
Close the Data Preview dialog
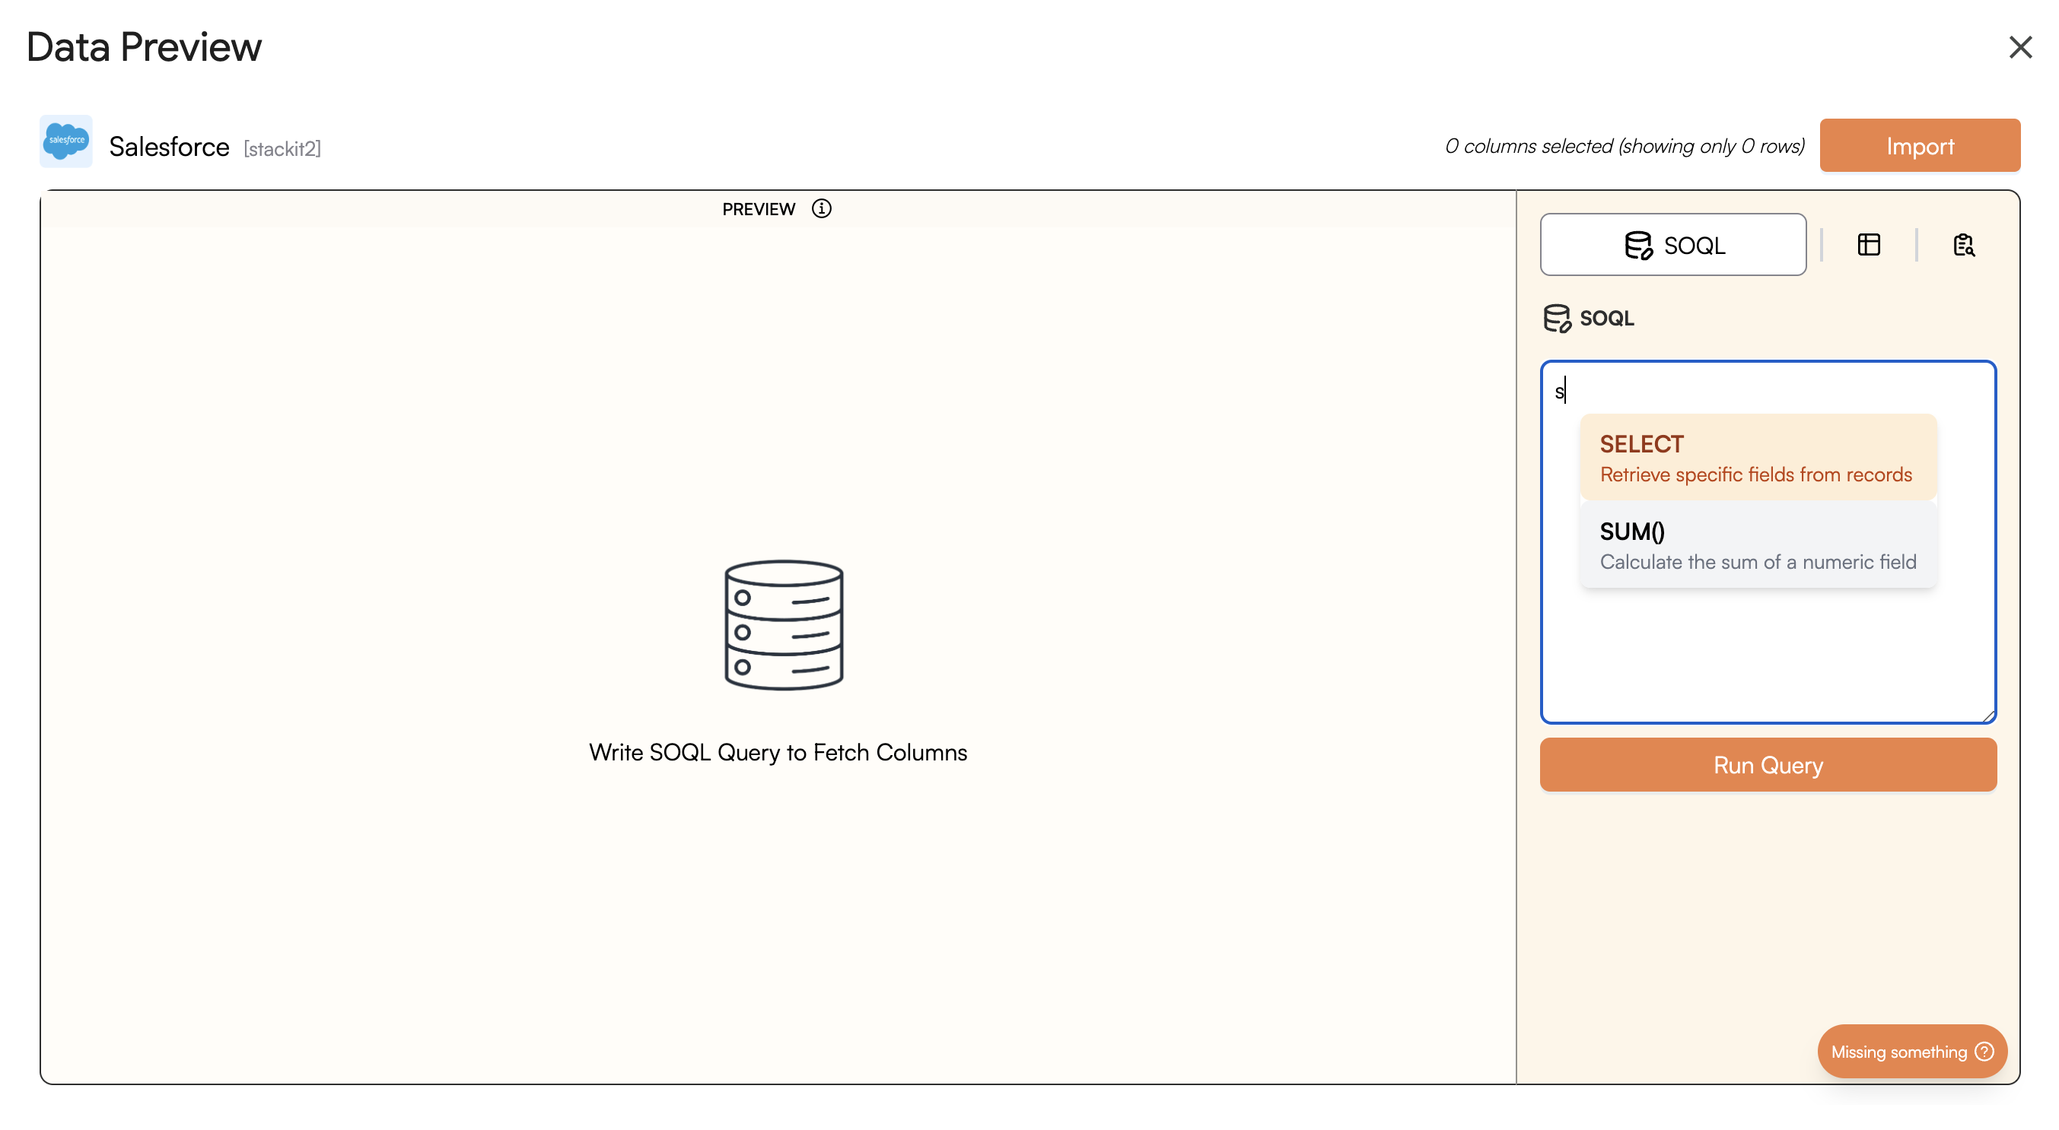2020,48
